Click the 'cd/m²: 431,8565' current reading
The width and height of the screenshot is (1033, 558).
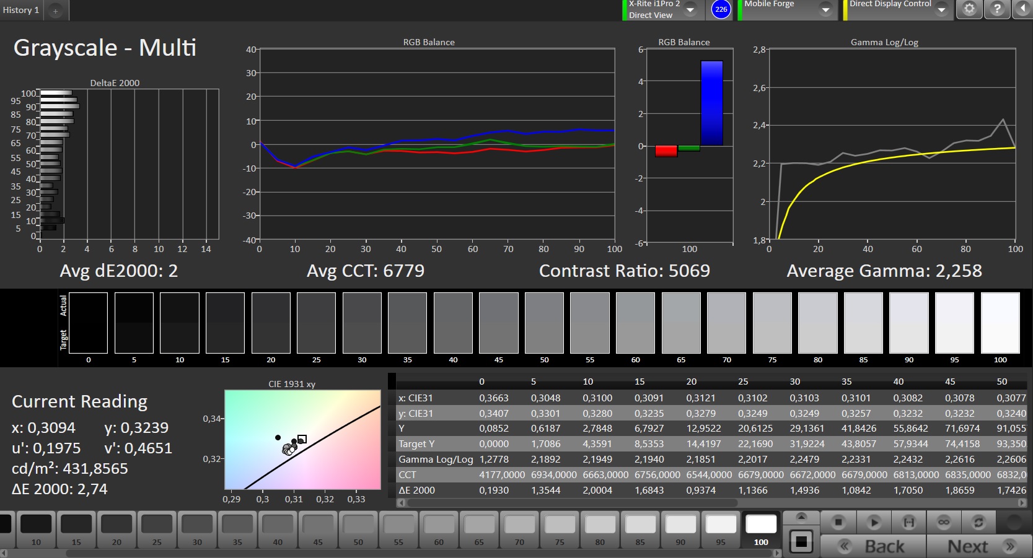tap(70, 469)
